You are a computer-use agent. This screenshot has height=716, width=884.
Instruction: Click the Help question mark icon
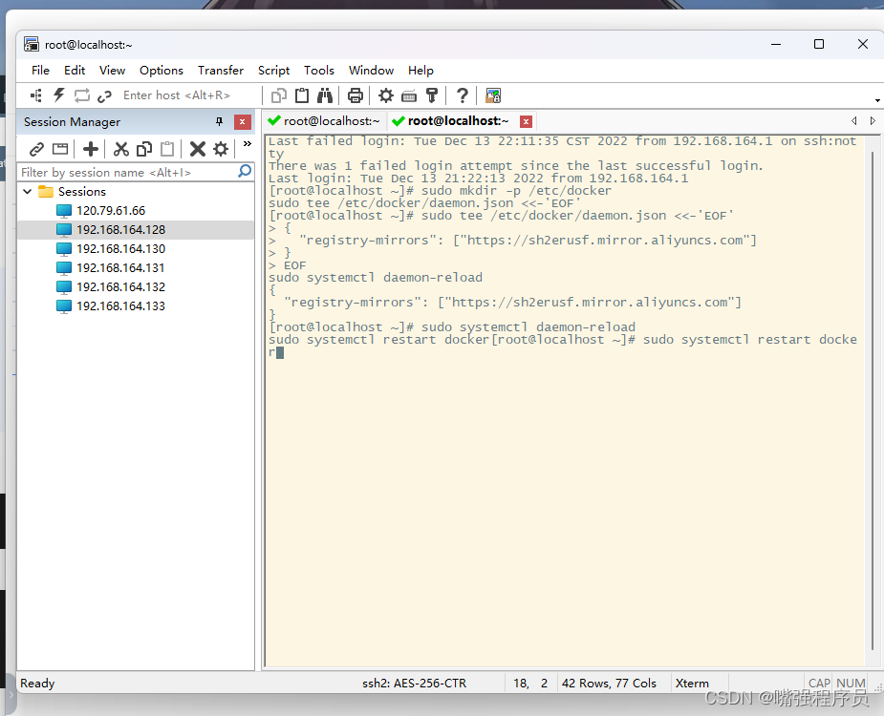coord(463,95)
